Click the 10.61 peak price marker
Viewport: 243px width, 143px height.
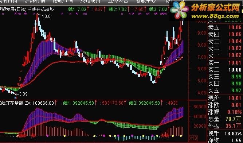click(47, 16)
